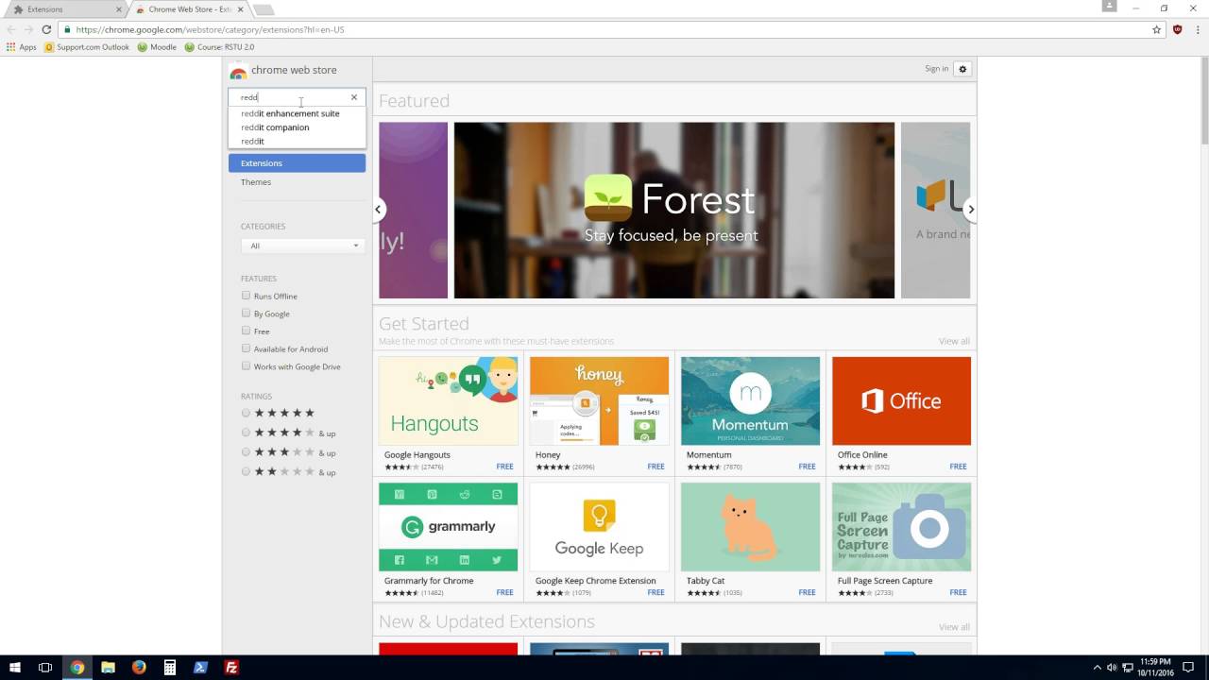Click FREE button under Tabby Cat
Image resolution: width=1209 pixels, height=680 pixels.
(807, 593)
